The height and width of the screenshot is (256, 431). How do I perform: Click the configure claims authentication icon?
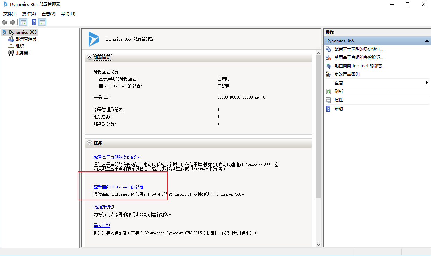328,49
